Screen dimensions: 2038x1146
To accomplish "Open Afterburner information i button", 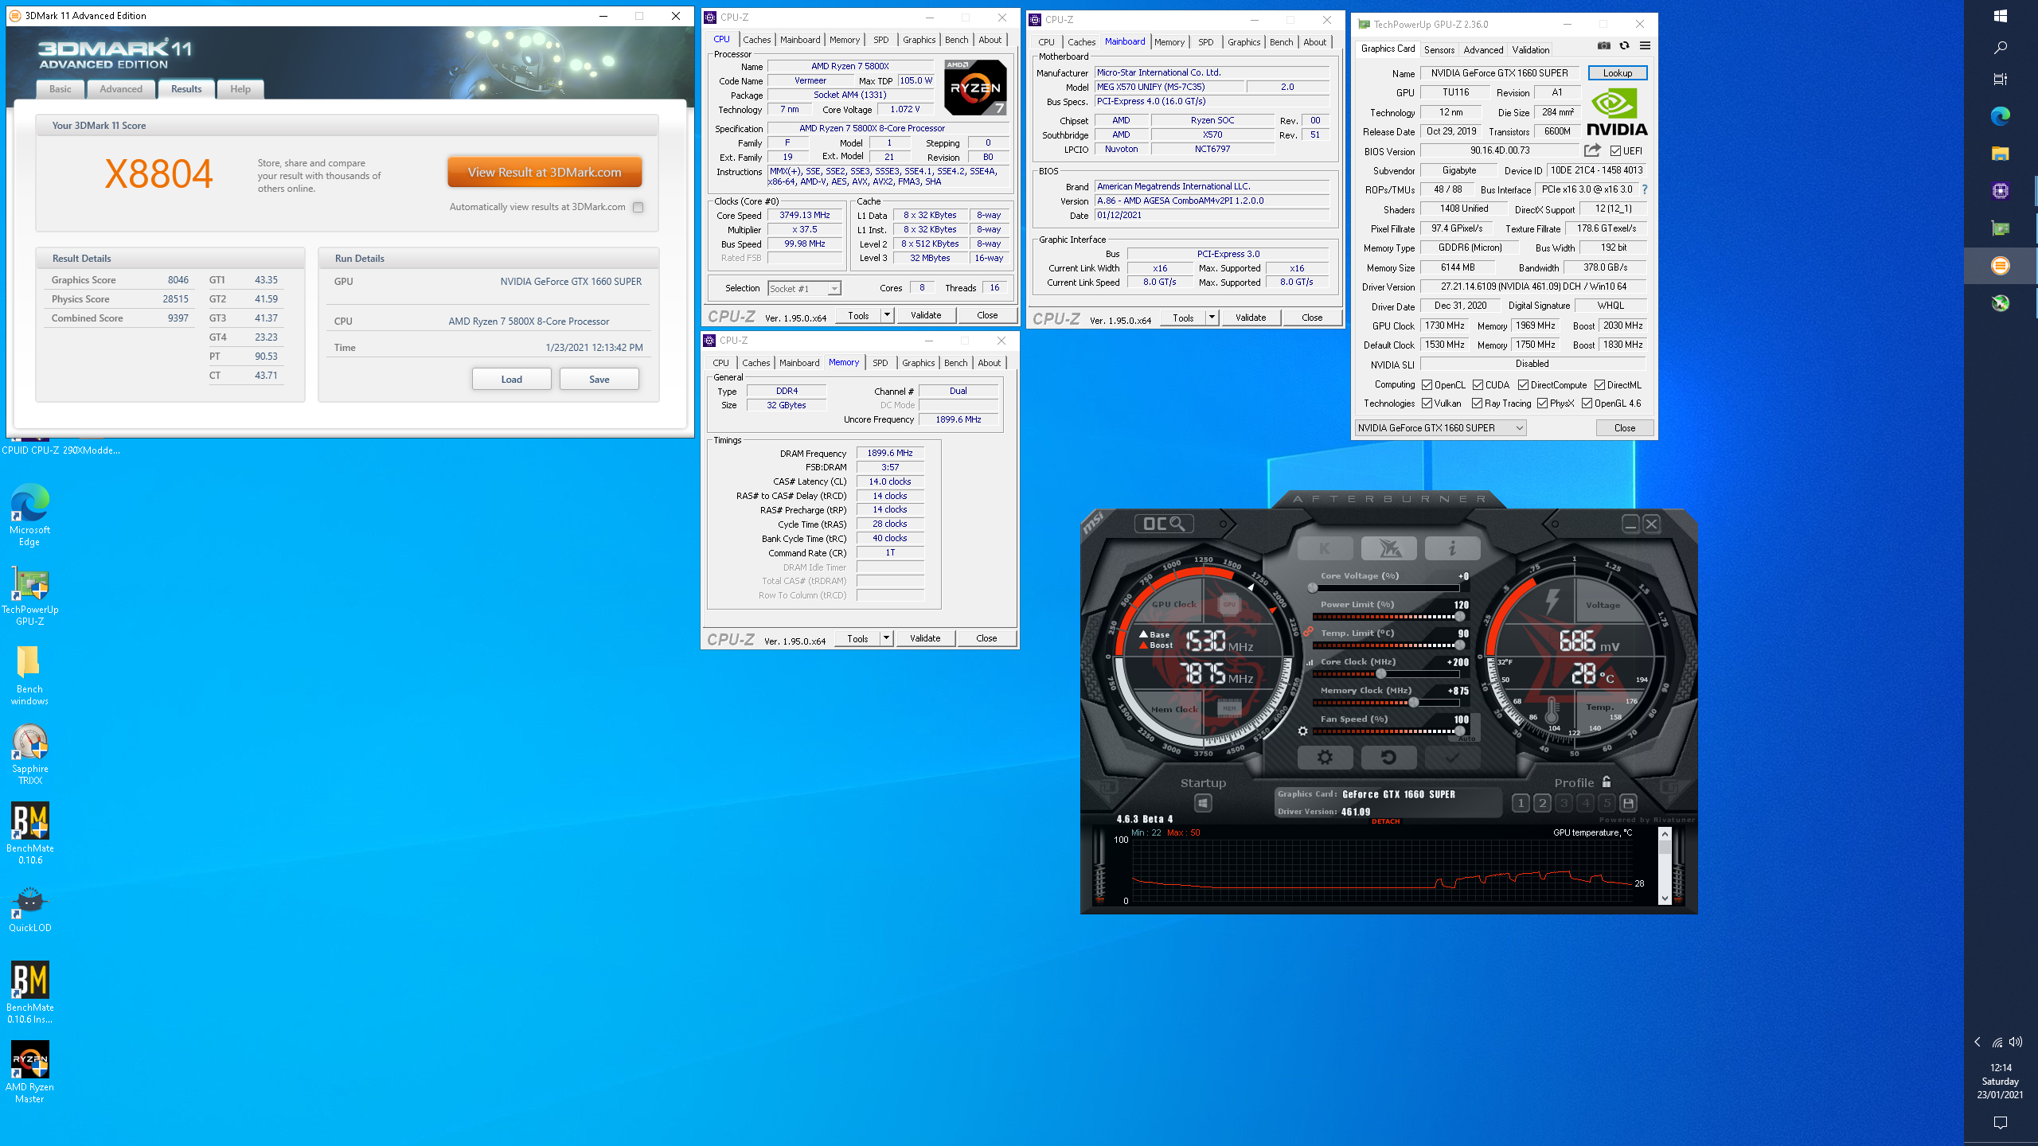I will [1452, 548].
